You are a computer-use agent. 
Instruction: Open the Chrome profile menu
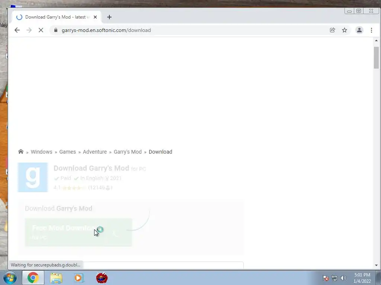(359, 30)
